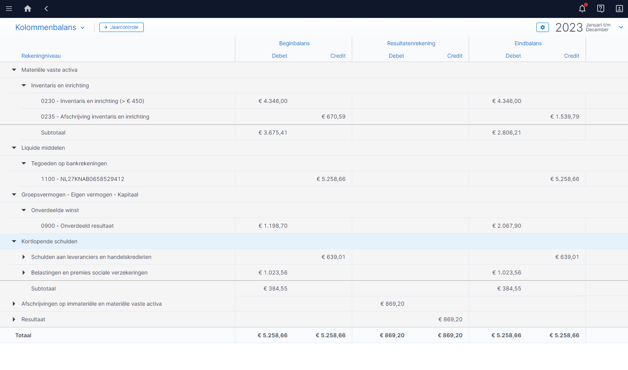The width and height of the screenshot is (628, 370).
Task: Click the Totaal row label
Action: click(x=23, y=335)
